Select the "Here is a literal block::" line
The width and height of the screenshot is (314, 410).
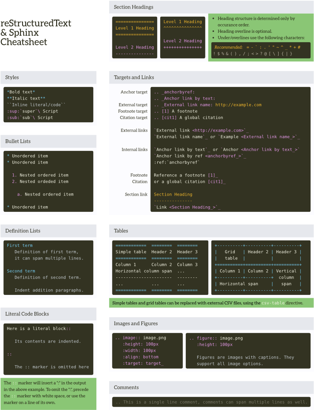pos(39,329)
